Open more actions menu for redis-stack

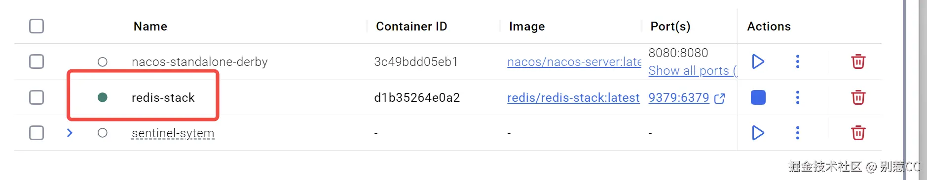(797, 97)
